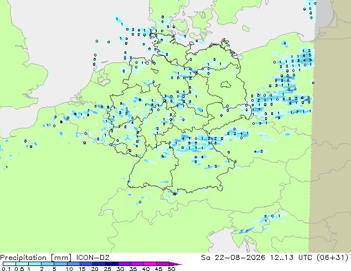Click the 0.1–0.5 mm palest legend swatch
The width and height of the screenshot is (351, 271).
(9, 264)
